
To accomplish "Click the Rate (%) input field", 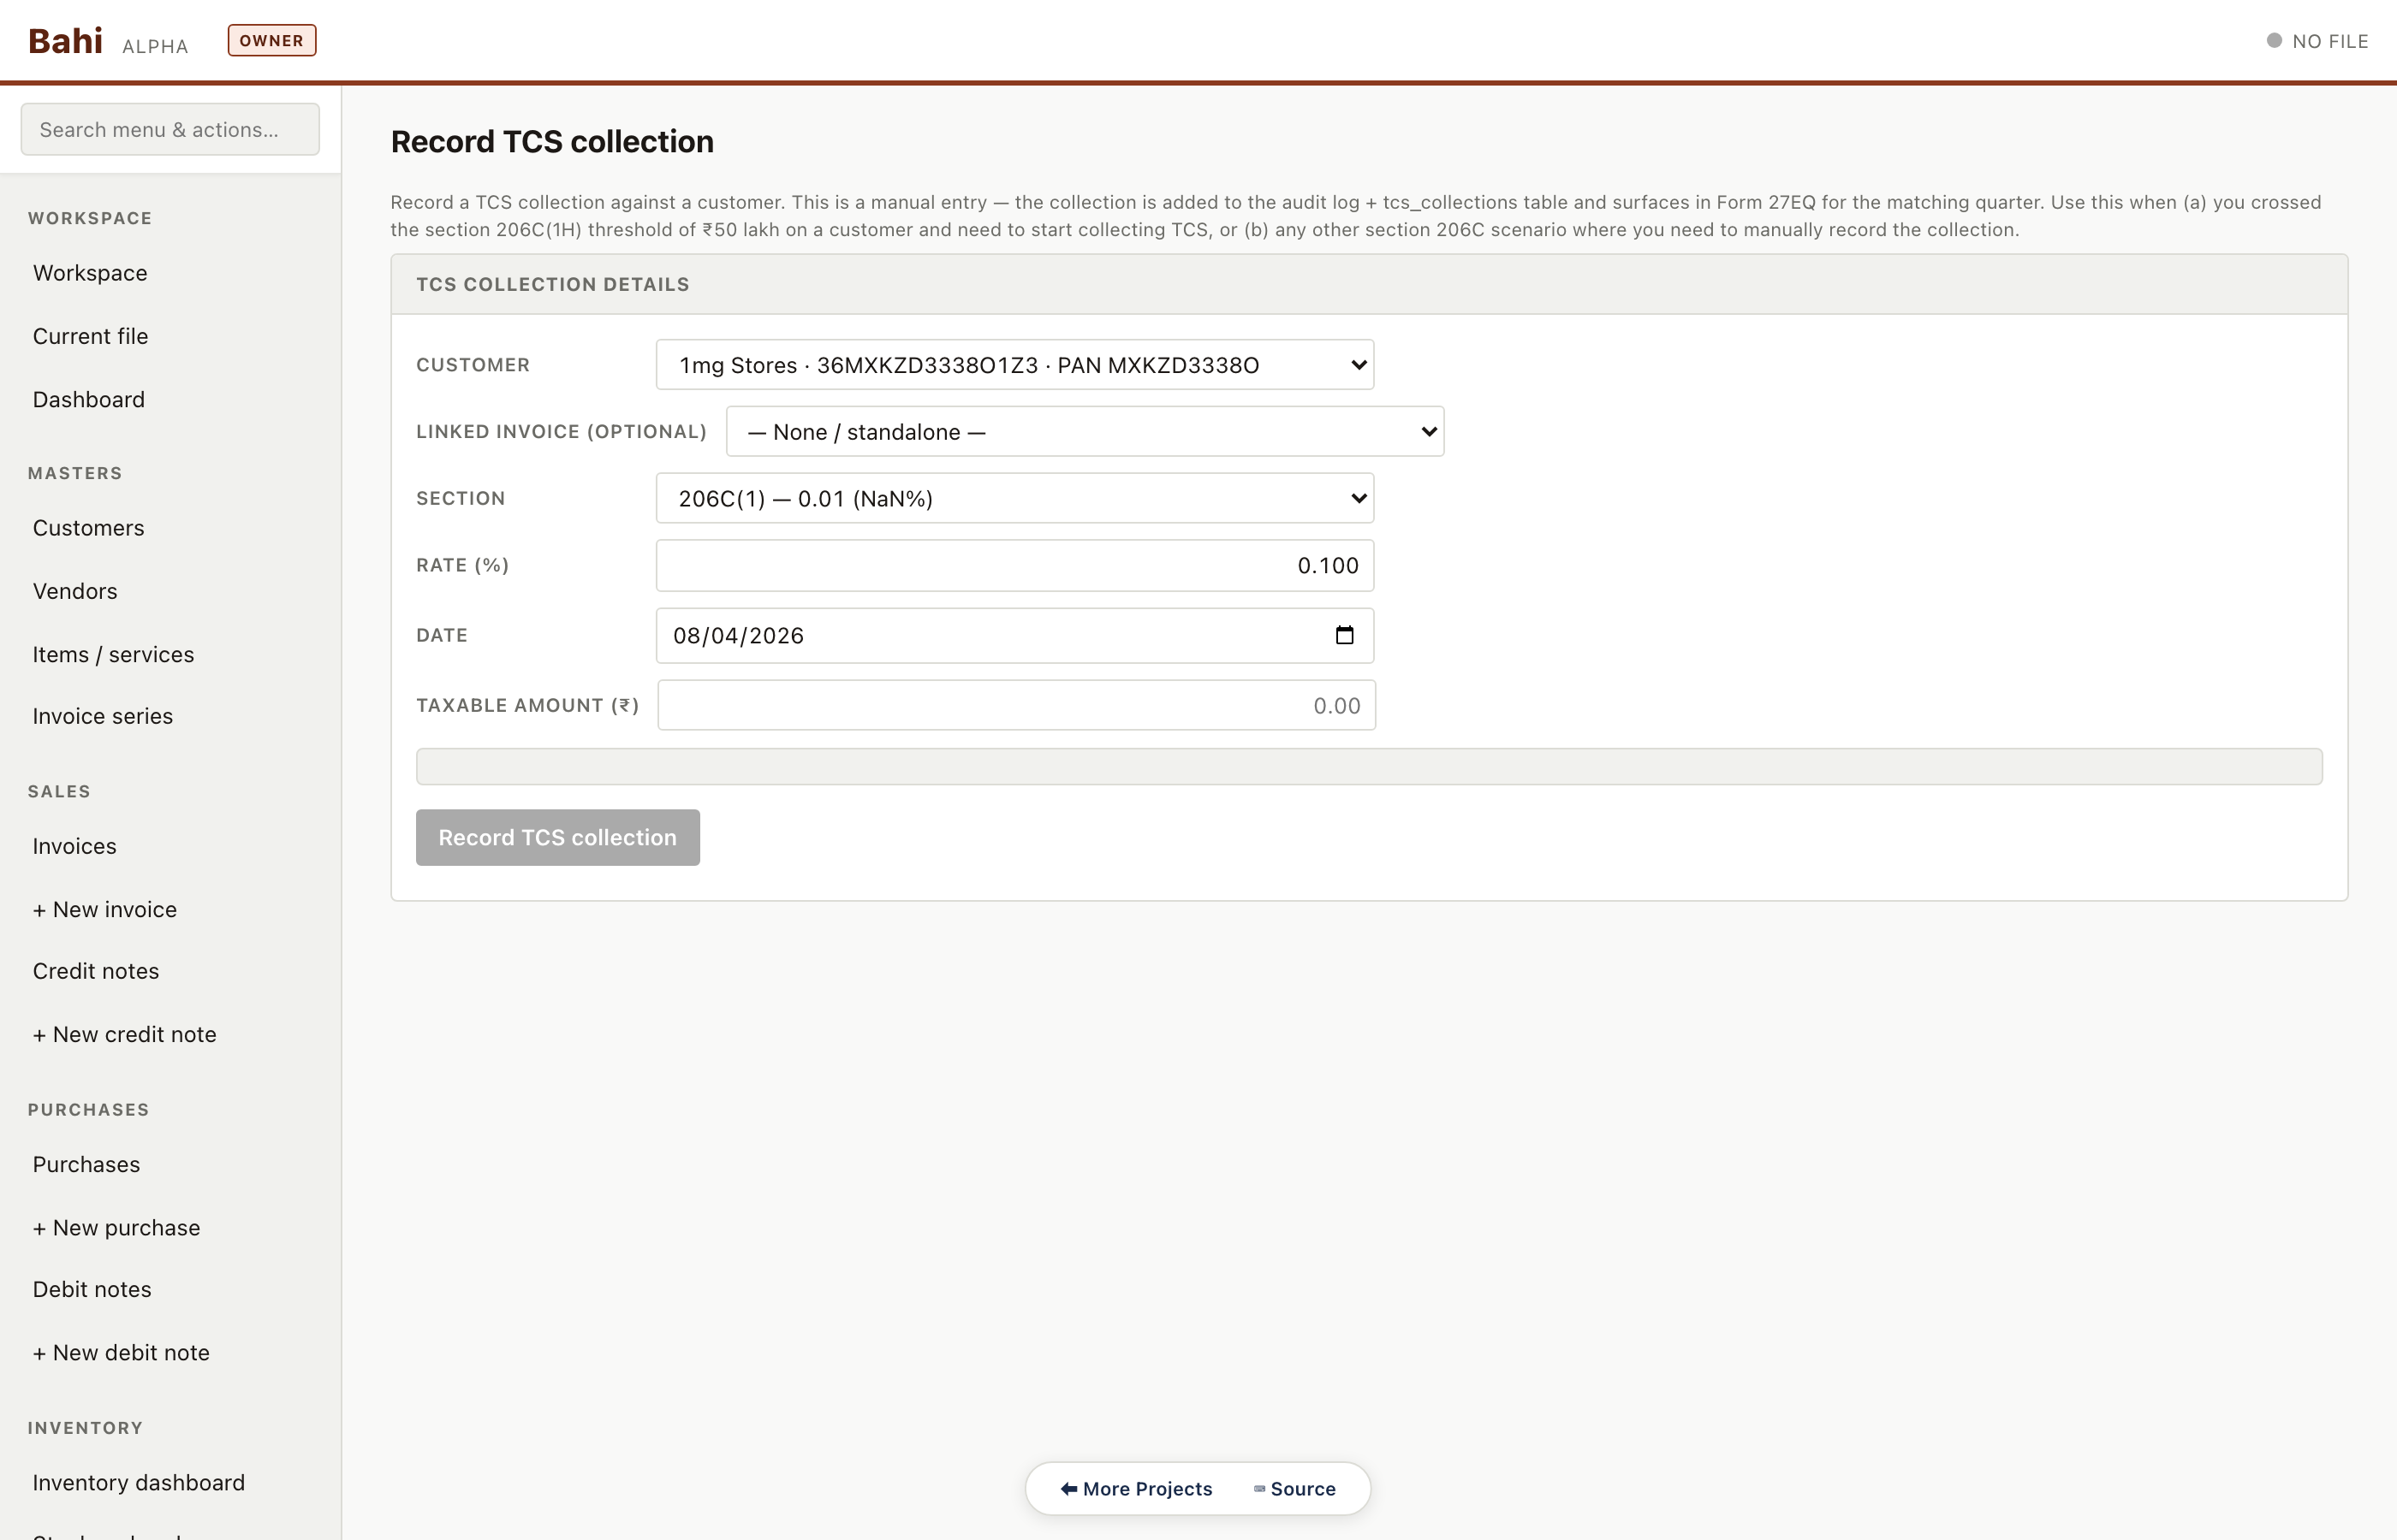I will coord(1014,565).
